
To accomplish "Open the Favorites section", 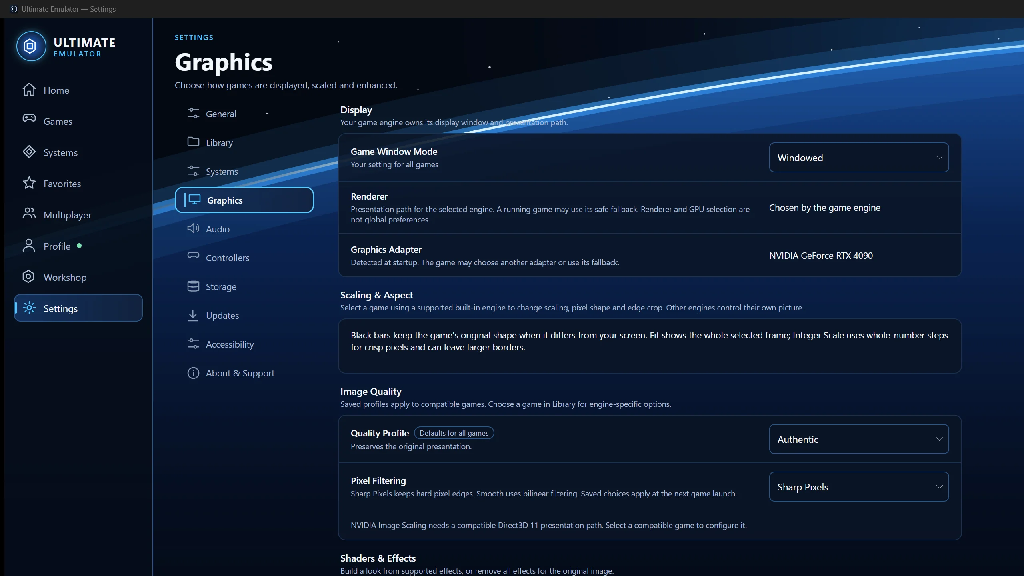I will 78,184.
